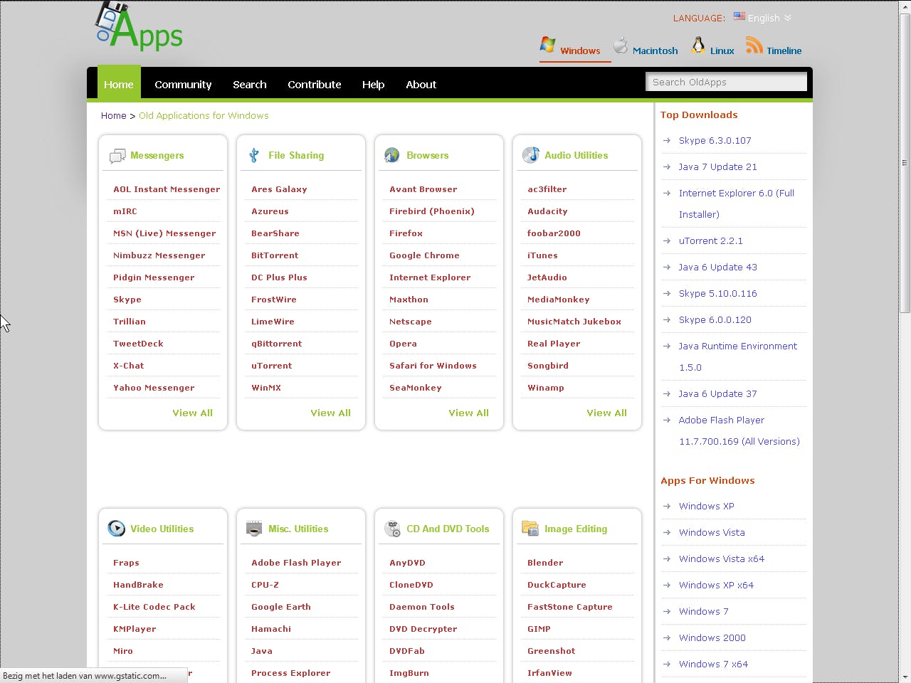Open the Pidgin Messenger link
This screenshot has width=911, height=683.
tap(154, 277)
